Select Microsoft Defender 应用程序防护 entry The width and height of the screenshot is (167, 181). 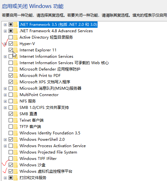(50, 69)
